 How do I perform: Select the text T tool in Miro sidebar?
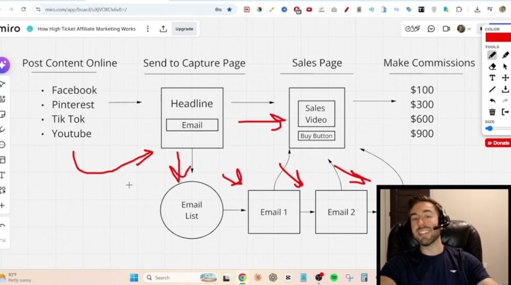click(3, 175)
